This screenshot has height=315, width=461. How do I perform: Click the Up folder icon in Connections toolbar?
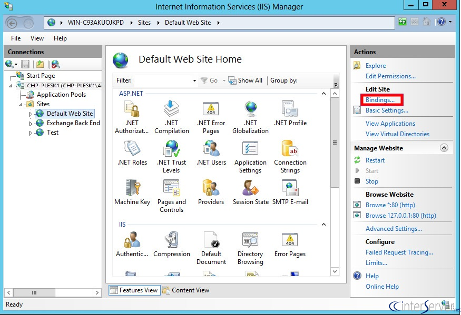(x=40, y=64)
